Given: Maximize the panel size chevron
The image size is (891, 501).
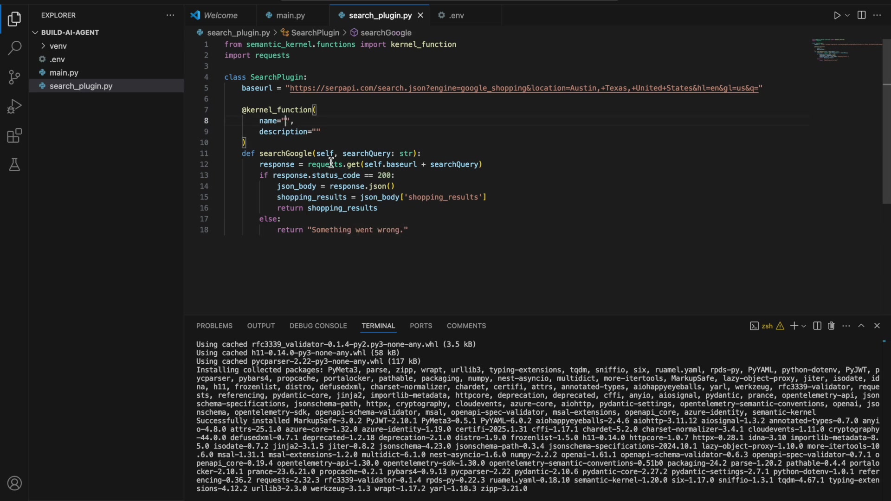Looking at the screenshot, I should pyautogui.click(x=861, y=326).
